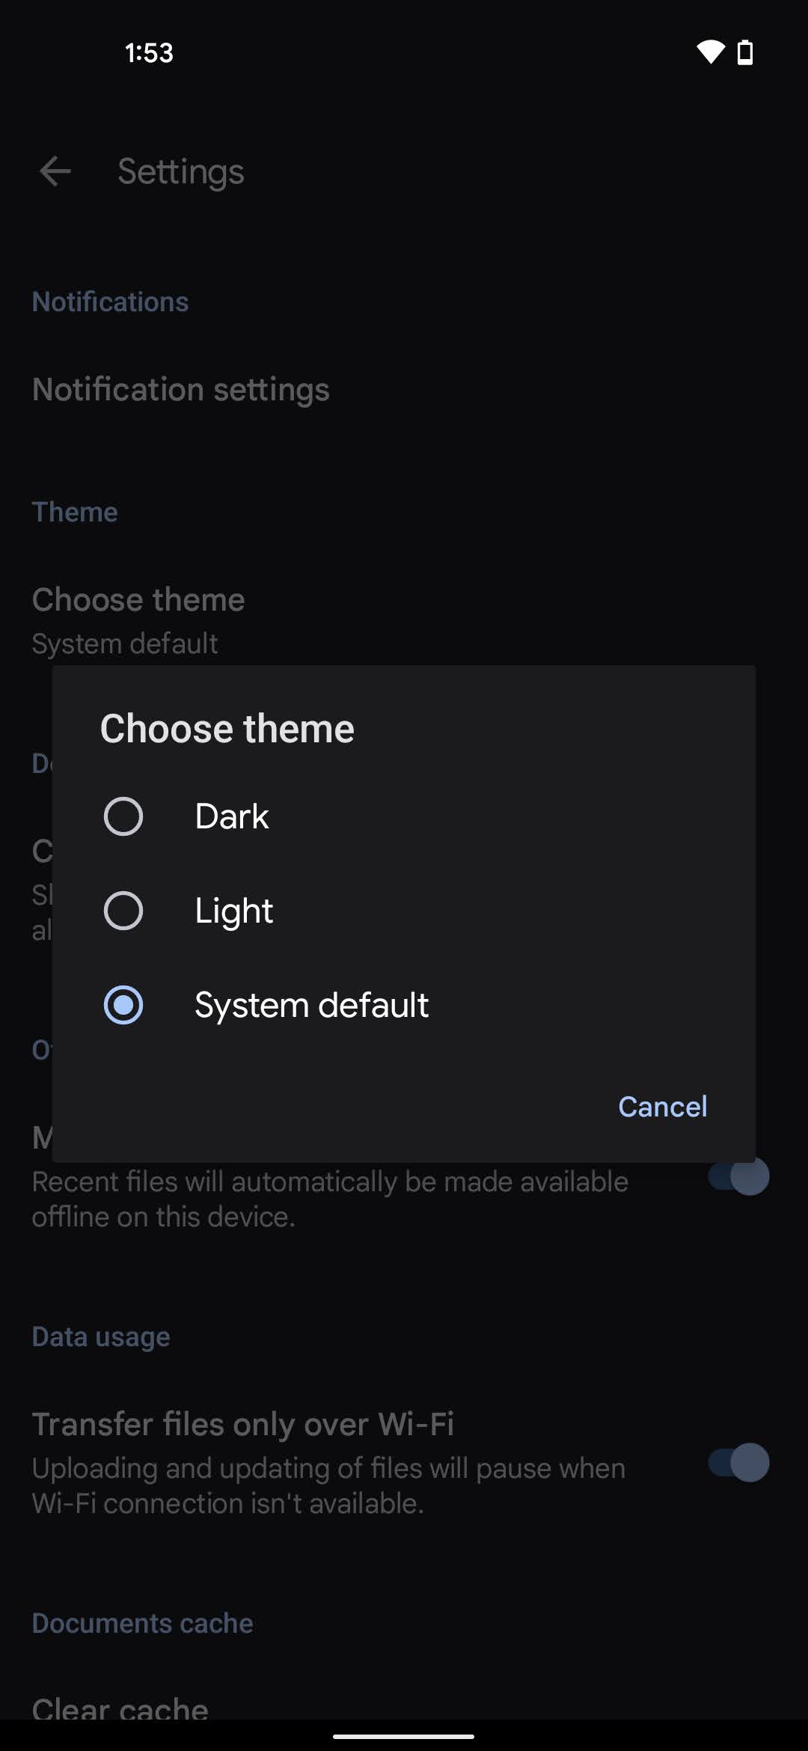Tap the System default option label
The height and width of the screenshot is (1751, 808).
[311, 1005]
